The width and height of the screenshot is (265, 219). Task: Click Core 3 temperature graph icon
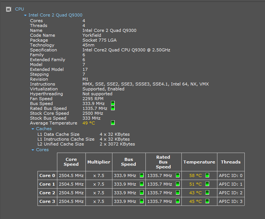207,201
